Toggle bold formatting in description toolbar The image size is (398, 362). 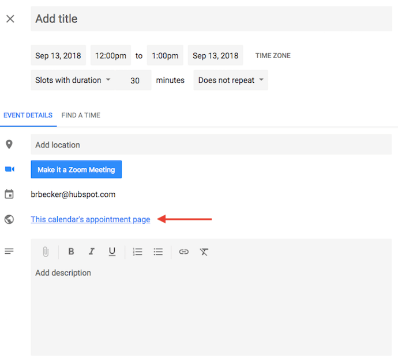click(x=71, y=252)
